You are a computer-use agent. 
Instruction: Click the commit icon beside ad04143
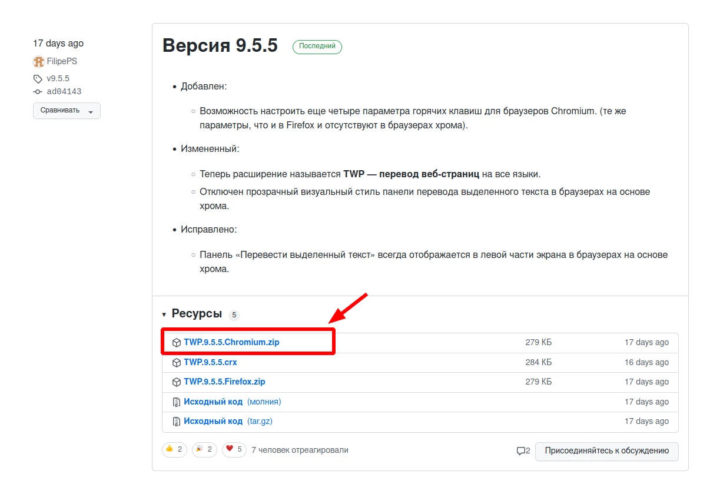[38, 92]
